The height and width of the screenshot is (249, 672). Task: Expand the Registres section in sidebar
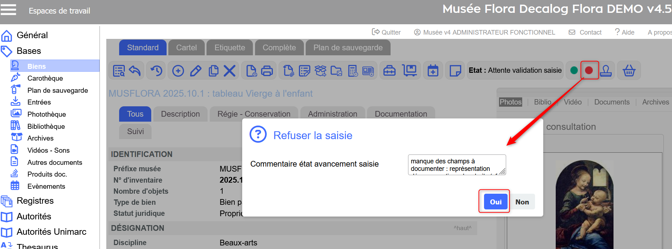click(35, 201)
